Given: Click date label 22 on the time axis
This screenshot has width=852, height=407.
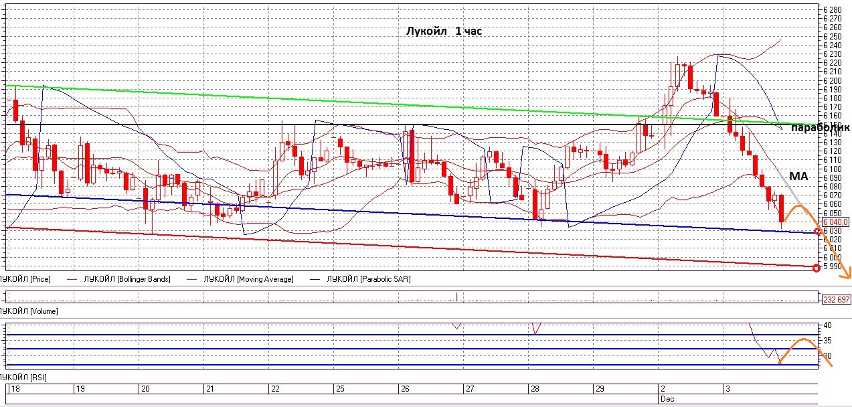Looking at the screenshot, I should (x=274, y=388).
